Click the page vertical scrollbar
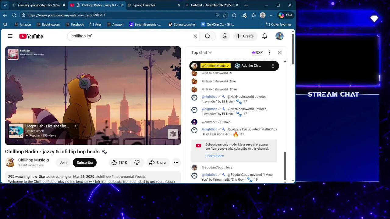 pos(293,49)
